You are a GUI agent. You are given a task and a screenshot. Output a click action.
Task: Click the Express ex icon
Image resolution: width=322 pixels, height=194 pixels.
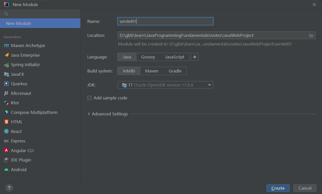6,141
